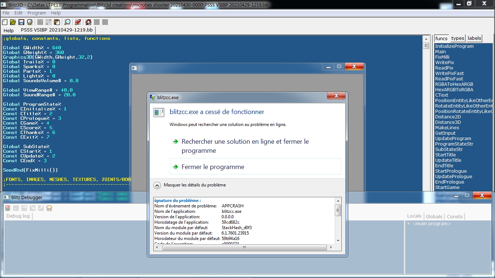Click the greyed Cut toolbar icon
Screen dimensions: 495x278
[x=40, y=22]
